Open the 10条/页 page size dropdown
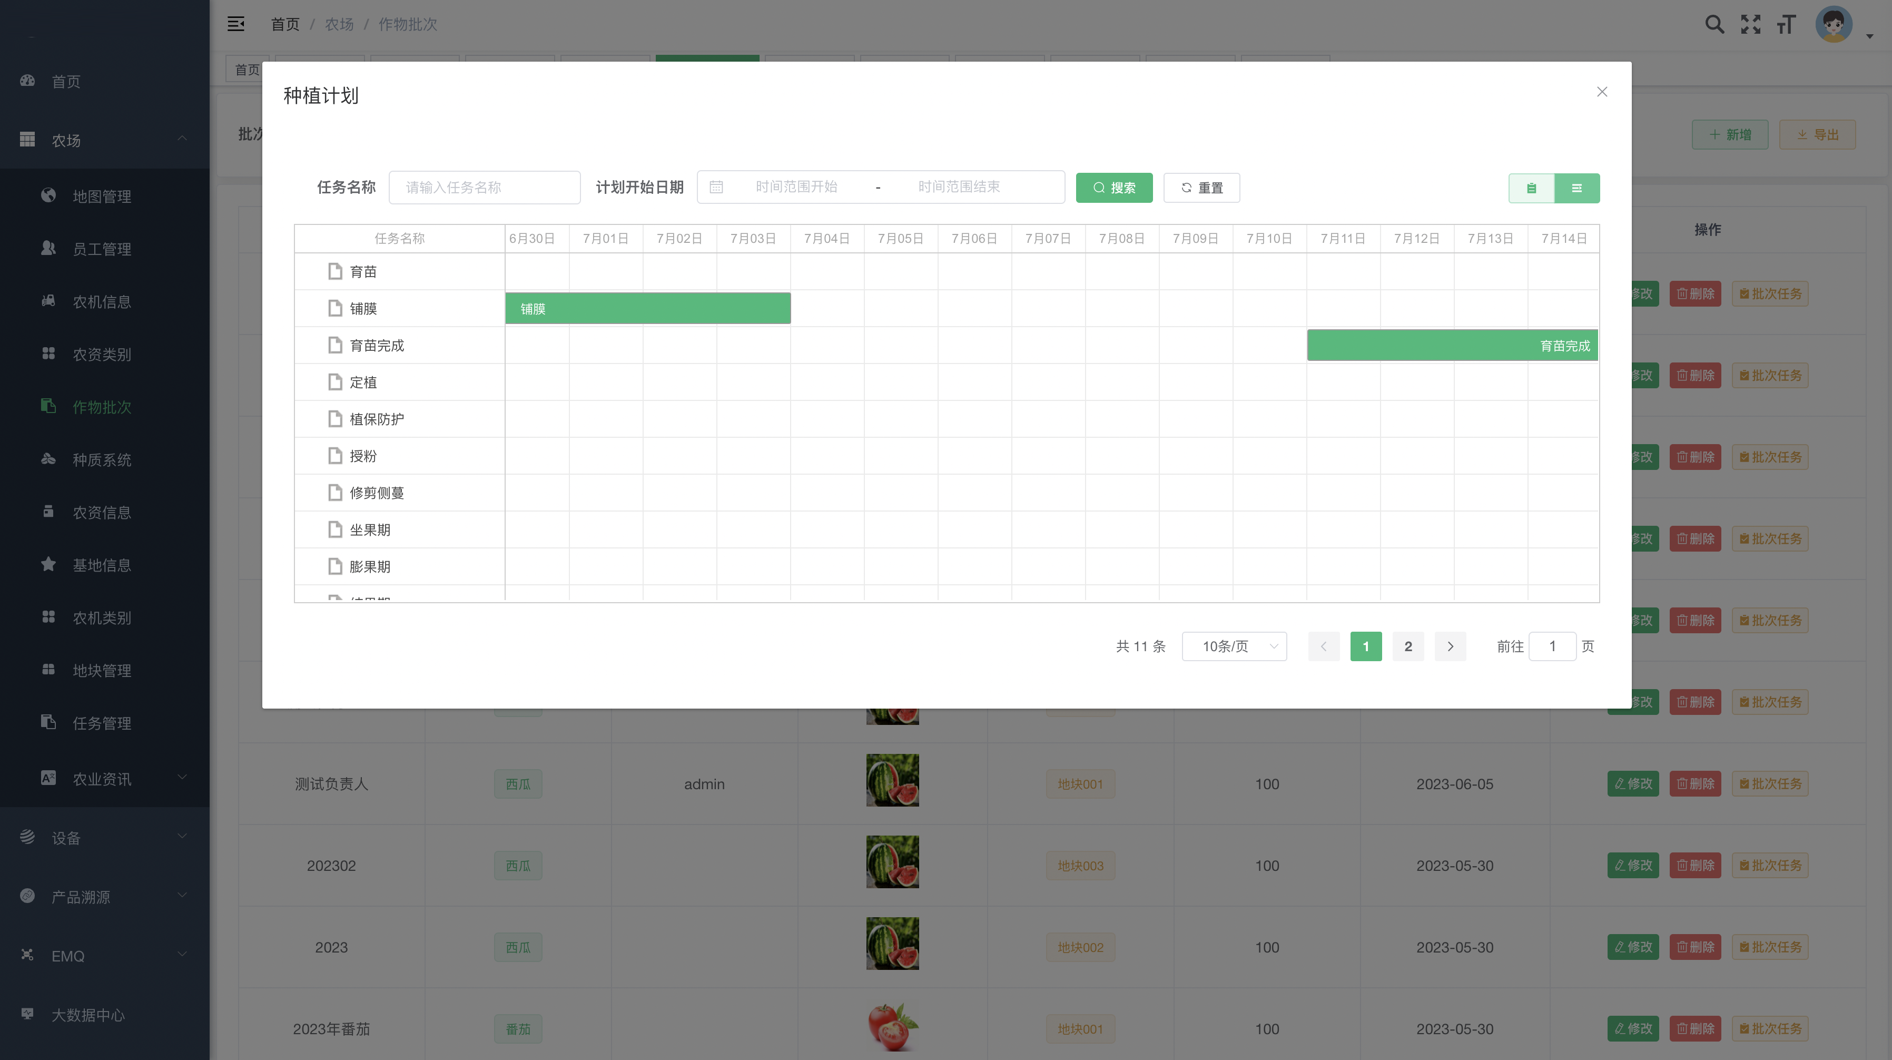 1234,646
